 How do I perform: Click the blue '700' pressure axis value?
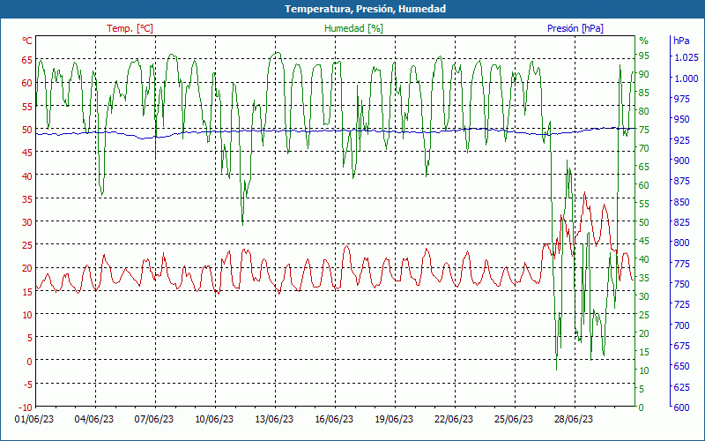[681, 325]
